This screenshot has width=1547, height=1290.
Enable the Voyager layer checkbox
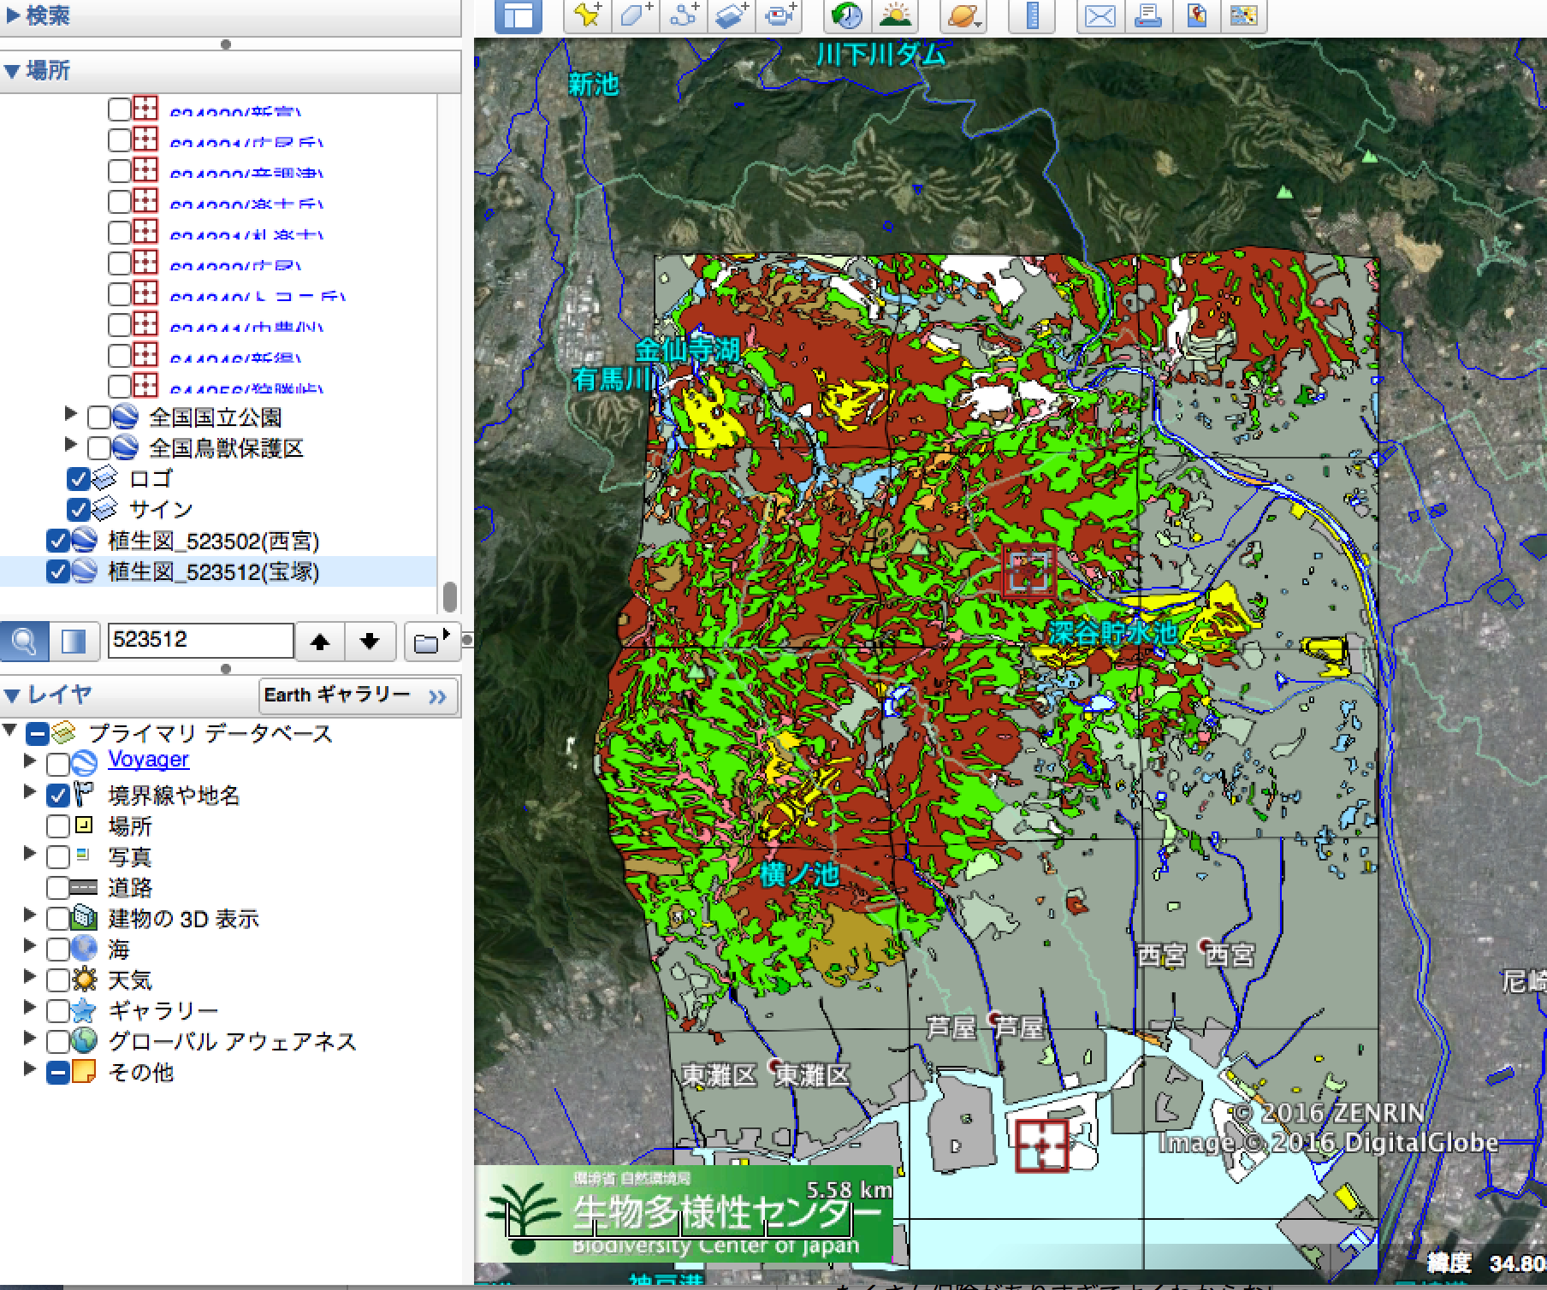[58, 764]
